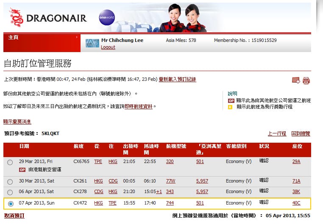
Task: Click the 5,957 miles link for CX278
Action: (202, 191)
